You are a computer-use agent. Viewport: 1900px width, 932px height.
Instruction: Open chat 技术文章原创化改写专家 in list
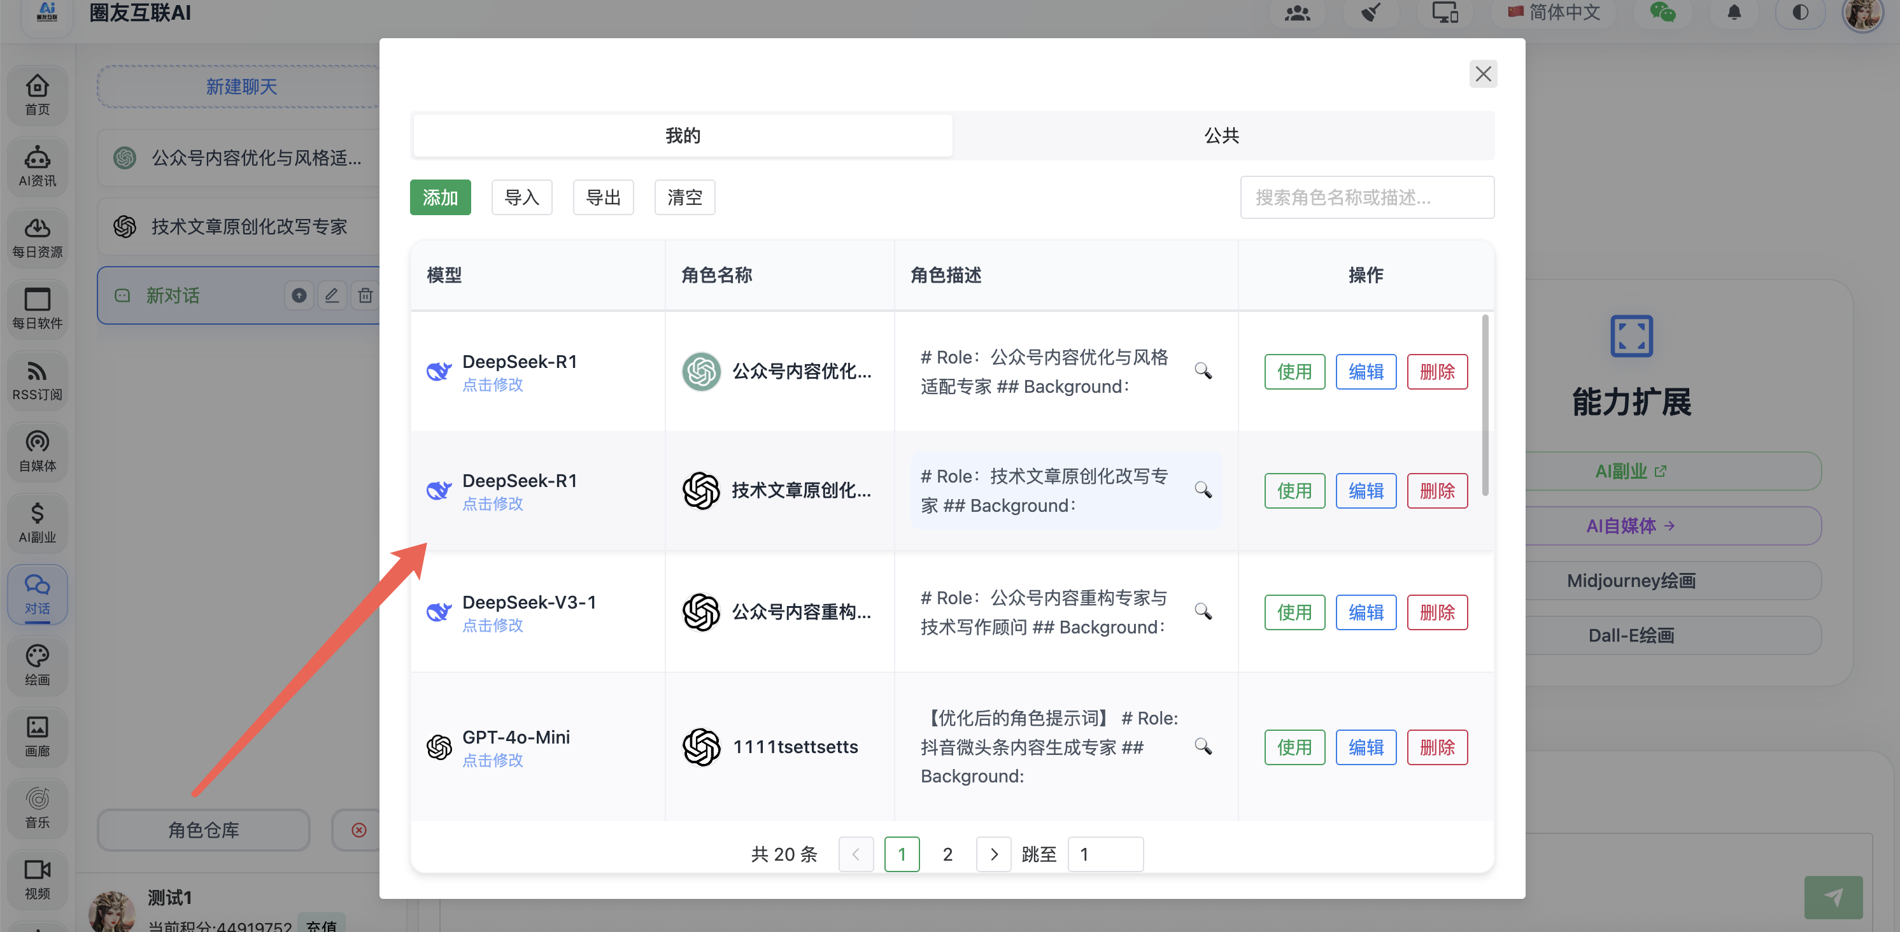[x=241, y=227]
